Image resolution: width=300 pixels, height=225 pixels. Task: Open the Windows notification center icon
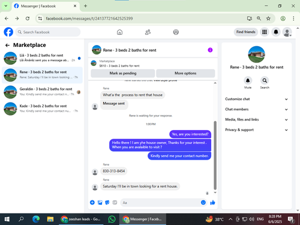click(x=290, y=220)
